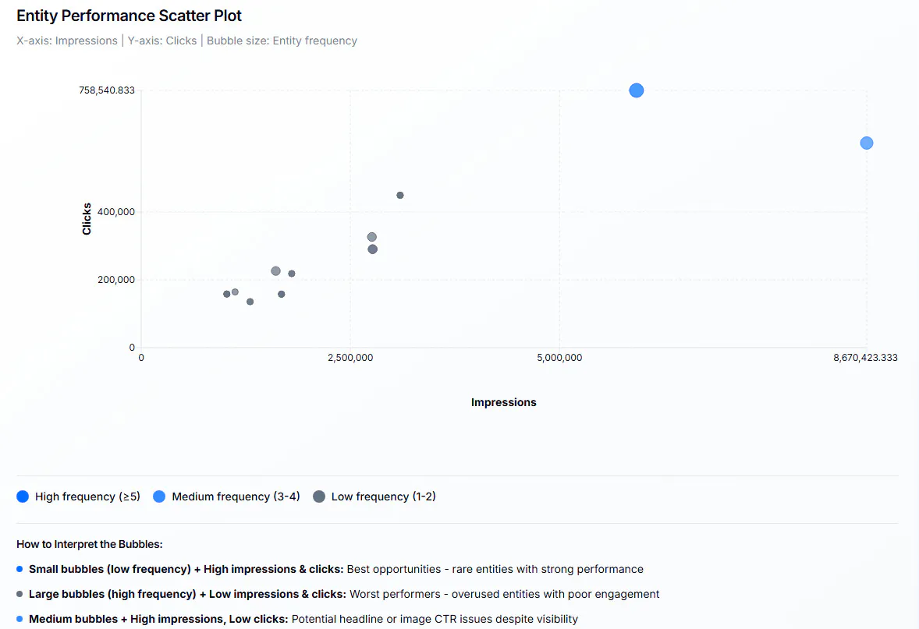The width and height of the screenshot is (919, 629).
Task: Click the 8,670,423.333 x-axis tick label
Action: pyautogui.click(x=865, y=358)
